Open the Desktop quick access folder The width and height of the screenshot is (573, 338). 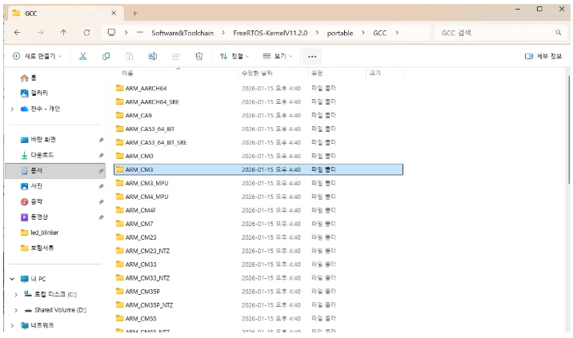(38, 140)
